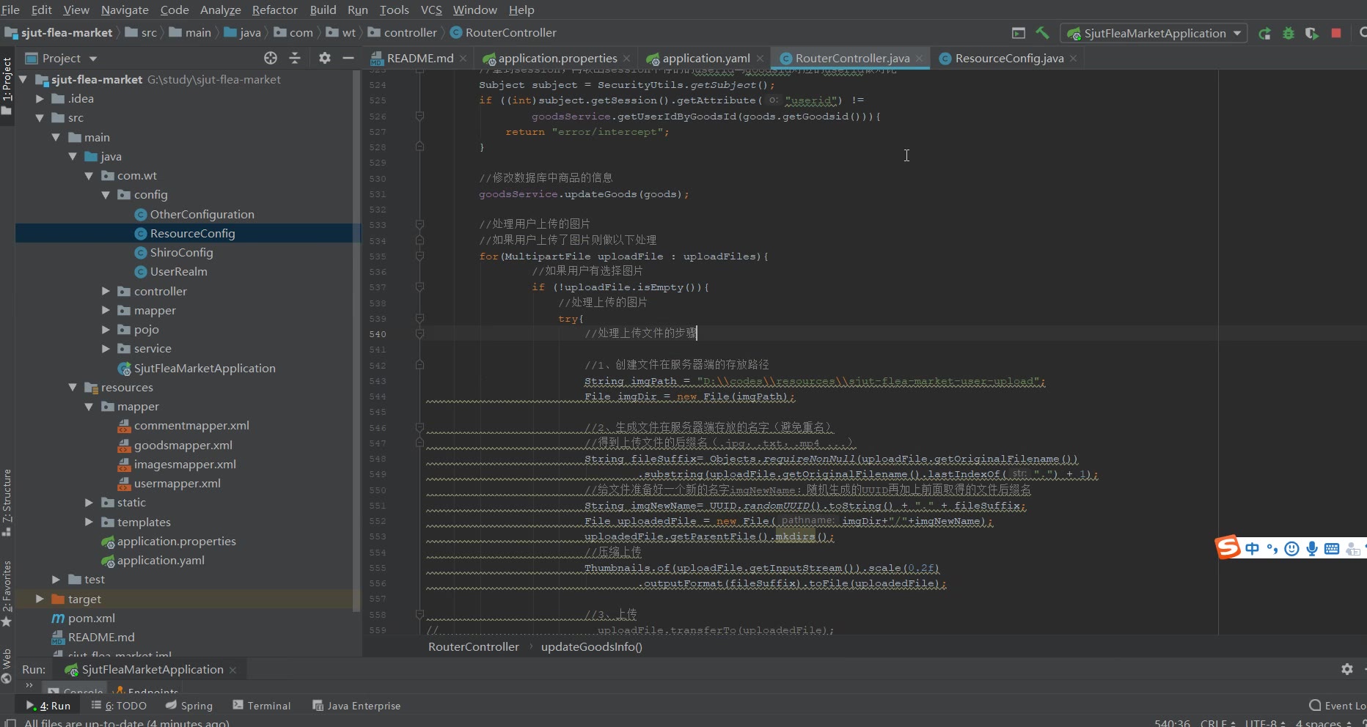Viewport: 1367px width, 727px height.
Task: Open ShiroConfig class in project tree
Action: (181, 252)
